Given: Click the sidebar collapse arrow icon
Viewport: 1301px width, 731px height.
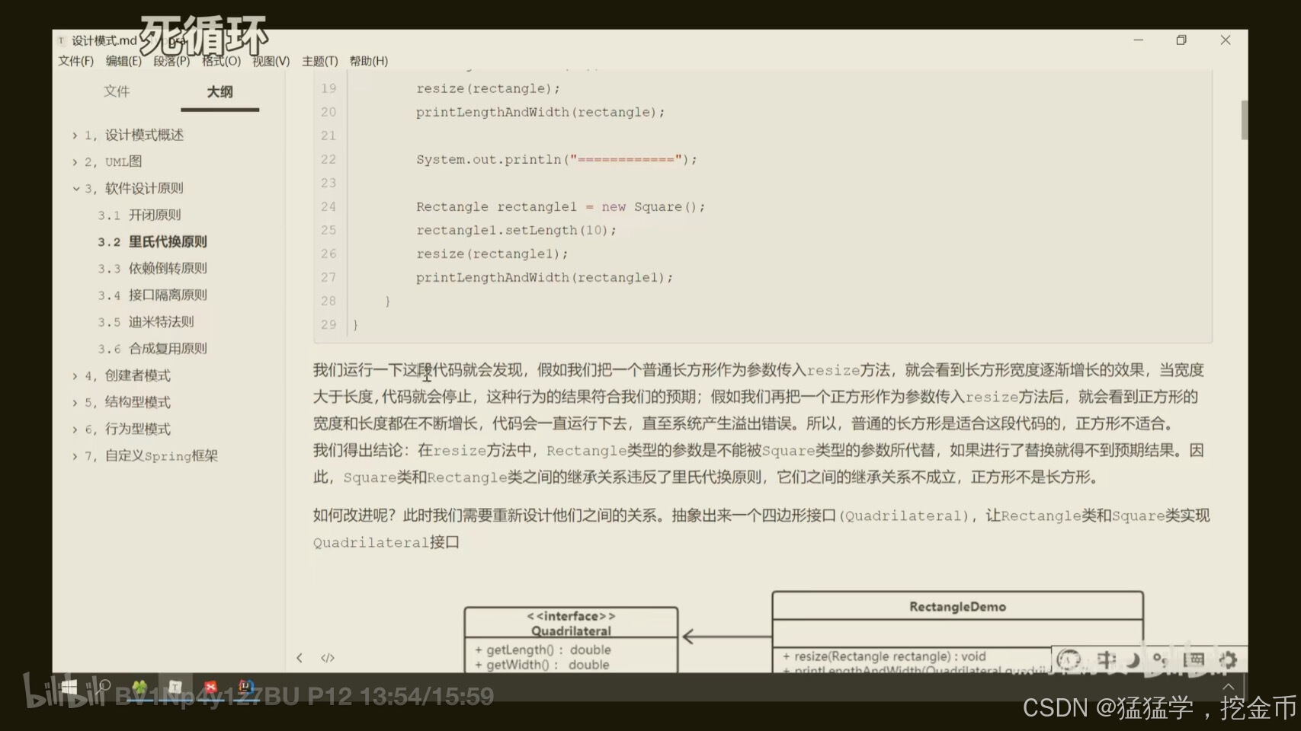Looking at the screenshot, I should [x=300, y=658].
